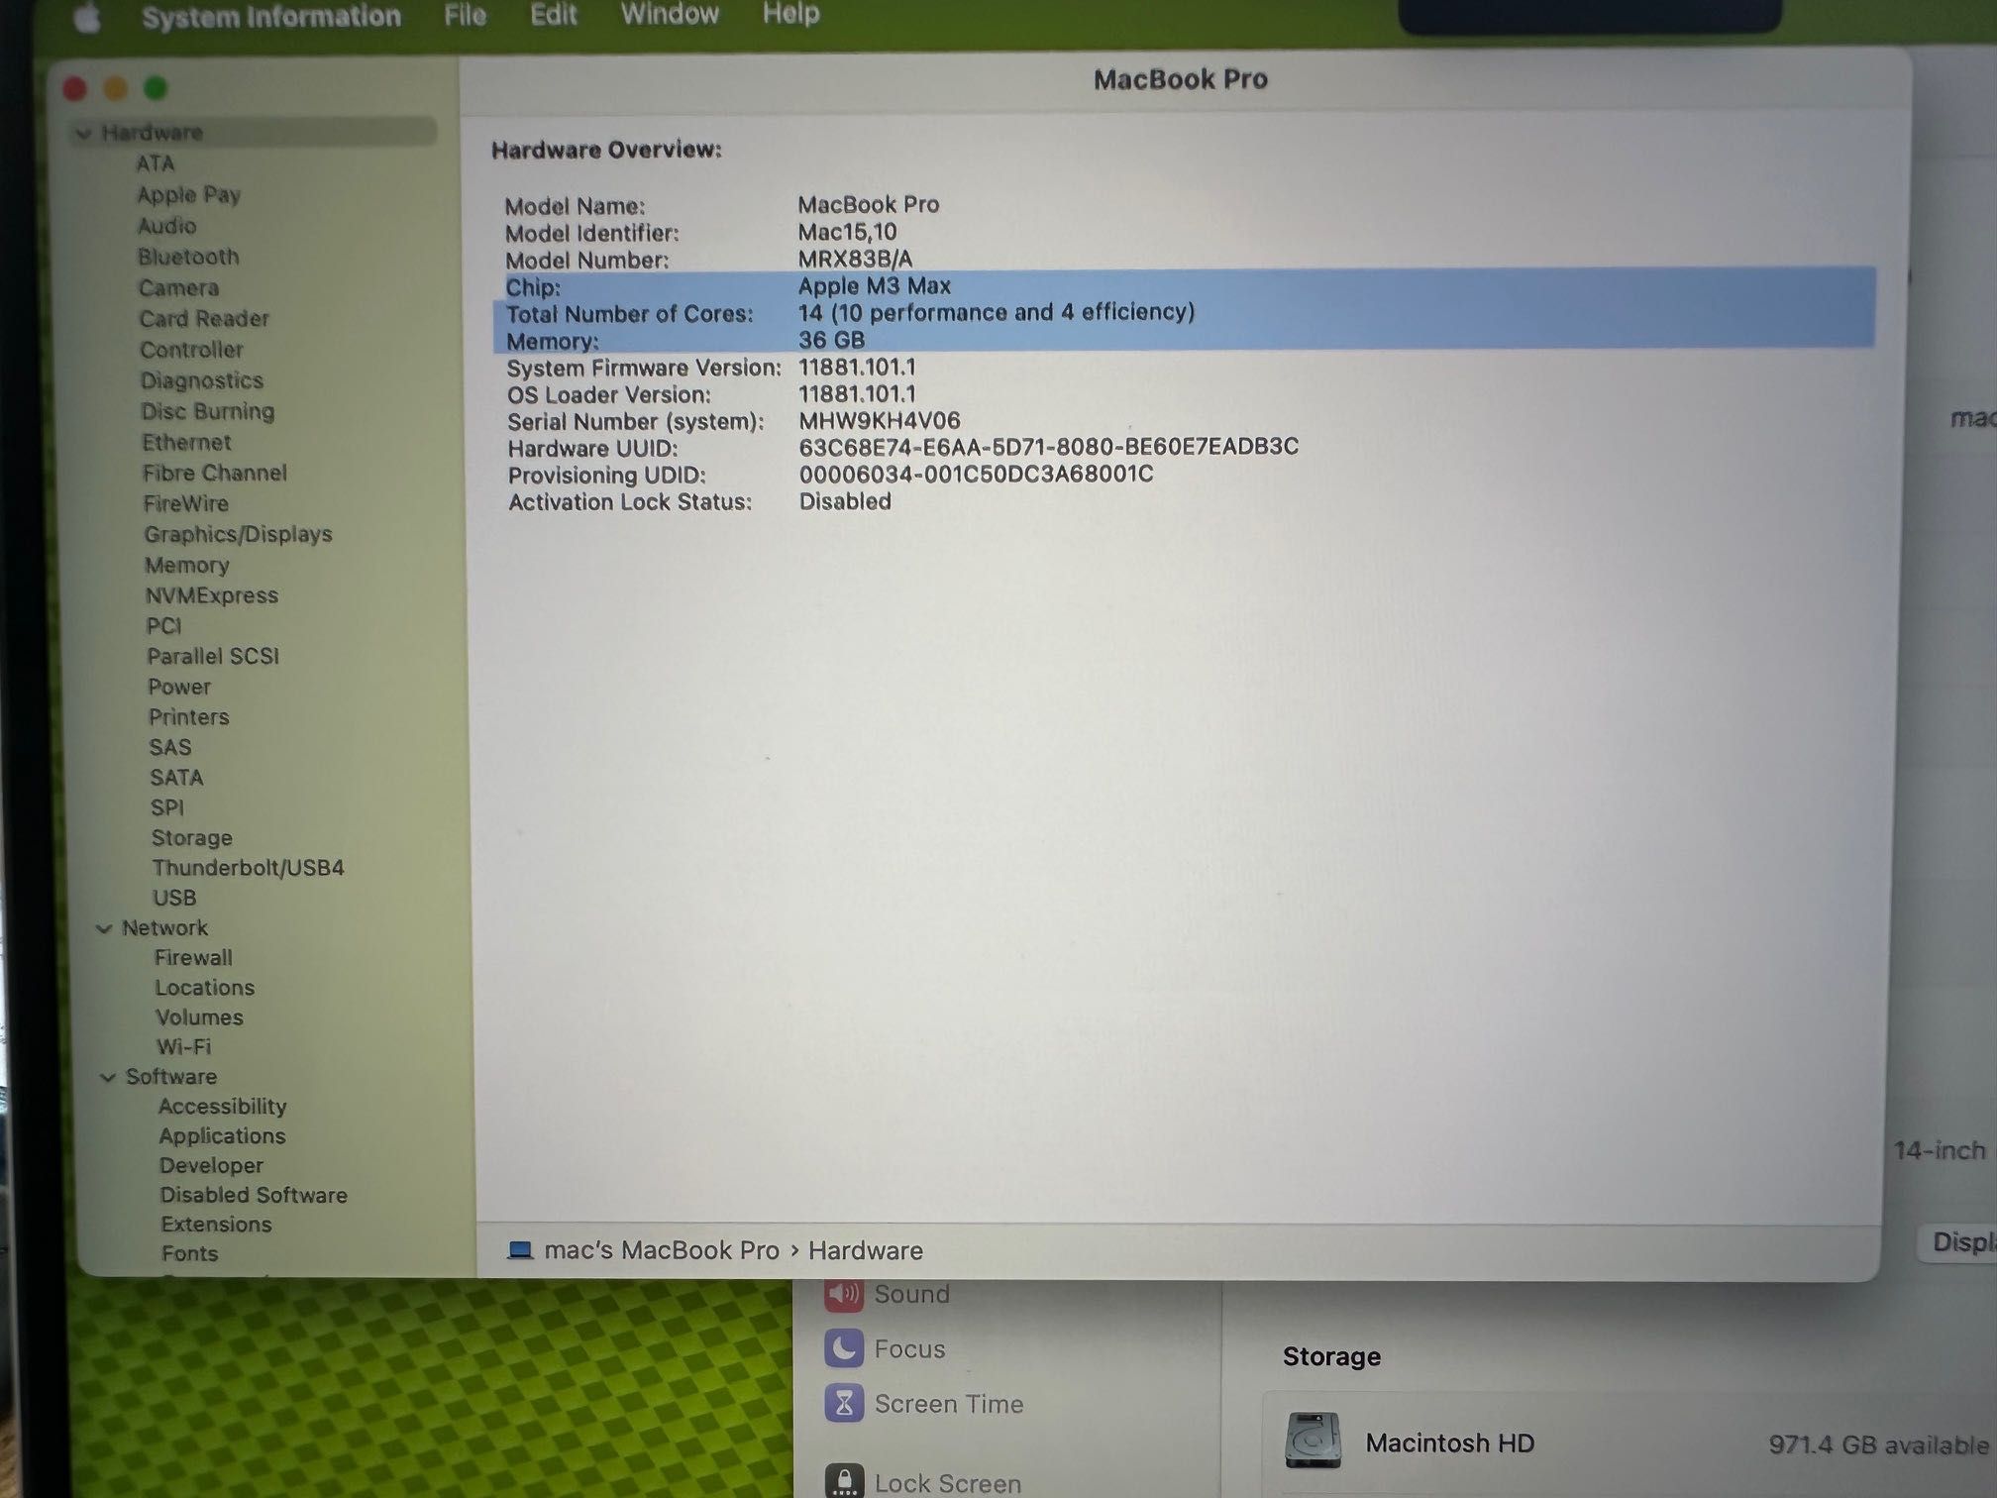The image size is (1997, 1498).
Task: Select Applications under Software
Action: [222, 1136]
